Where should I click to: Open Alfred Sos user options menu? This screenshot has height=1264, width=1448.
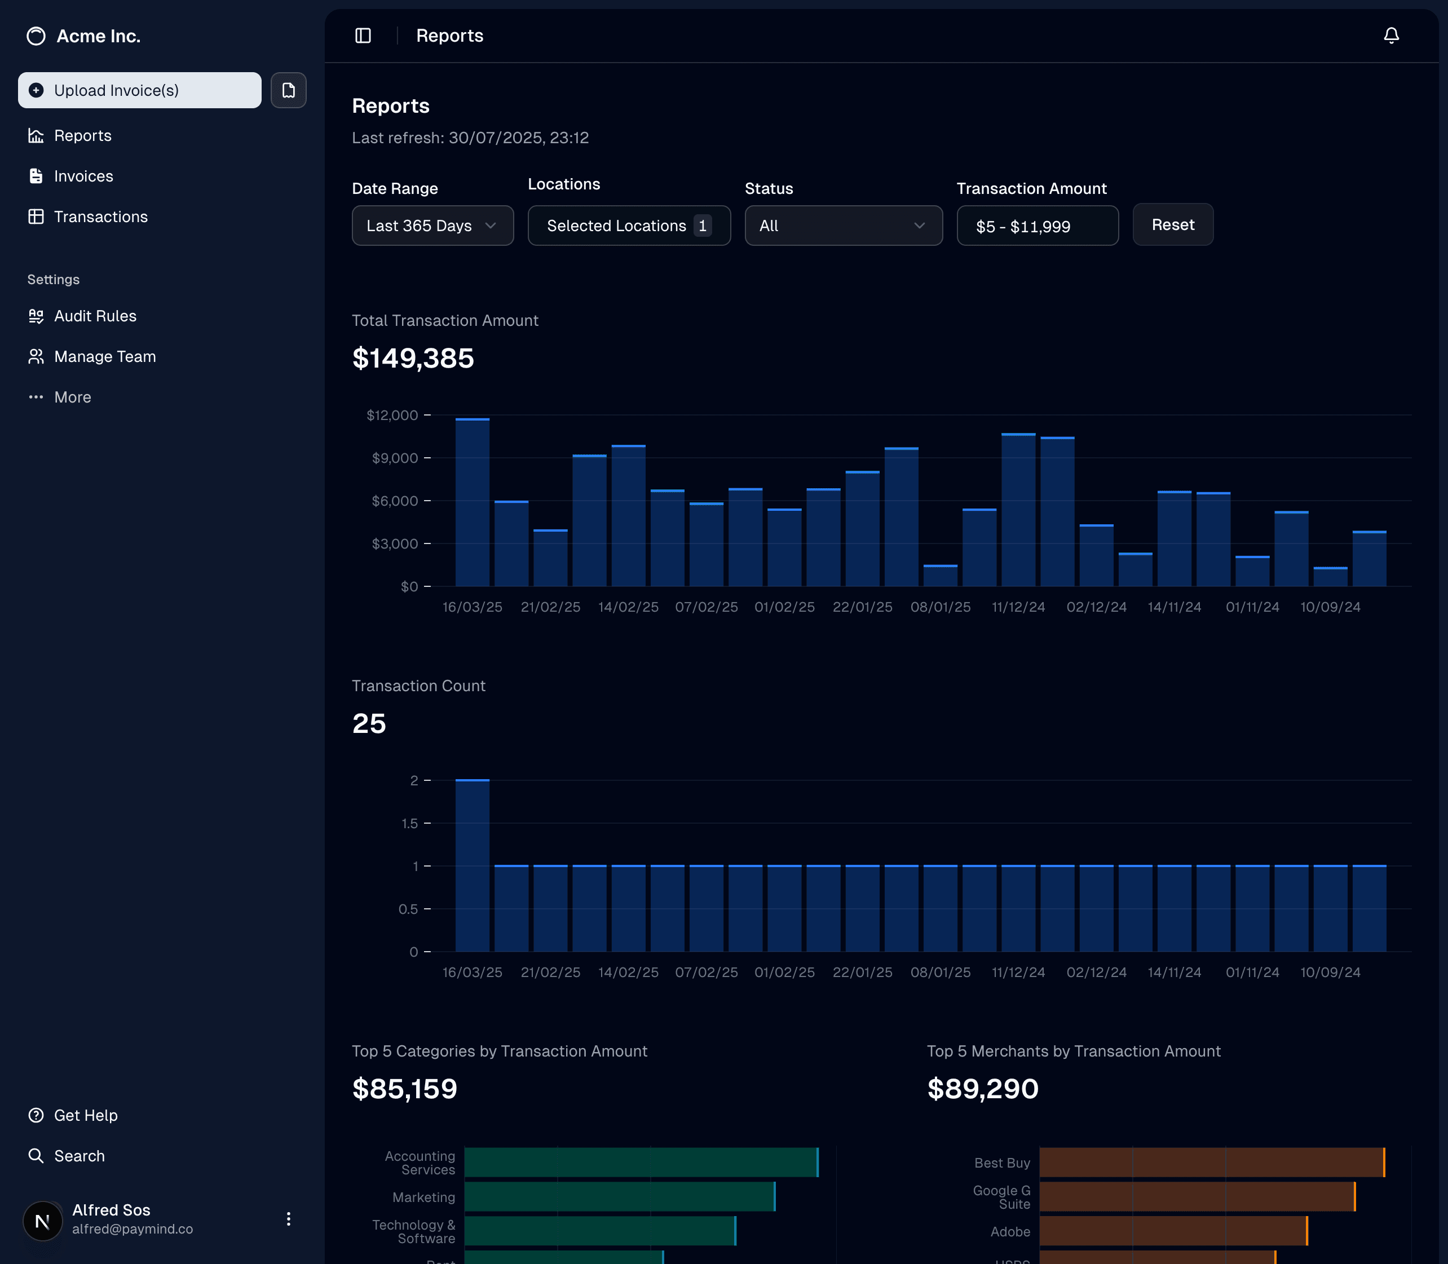coord(289,1219)
